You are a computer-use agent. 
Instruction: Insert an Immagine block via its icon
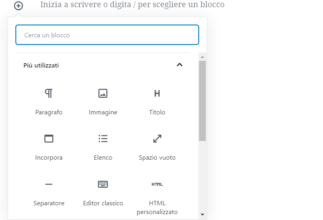(x=103, y=93)
